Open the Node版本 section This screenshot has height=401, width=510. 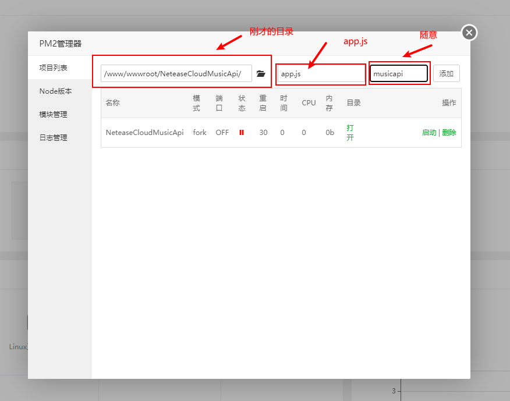(52, 91)
